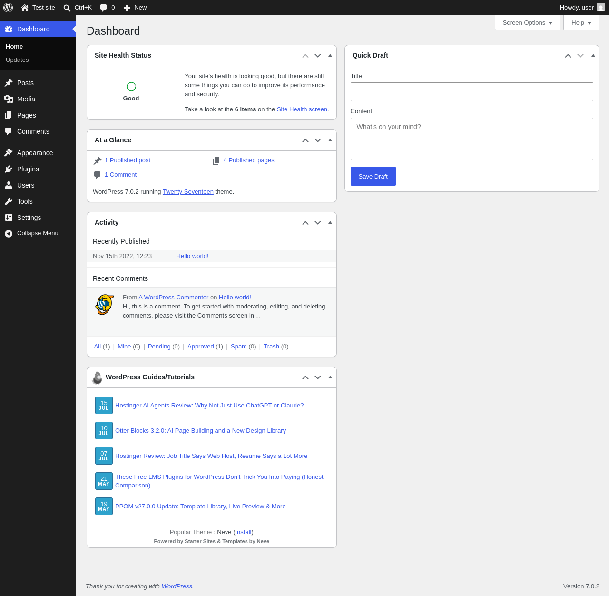609x596 pixels.
Task: Open Twenty Seventeen theme link
Action: point(188,192)
